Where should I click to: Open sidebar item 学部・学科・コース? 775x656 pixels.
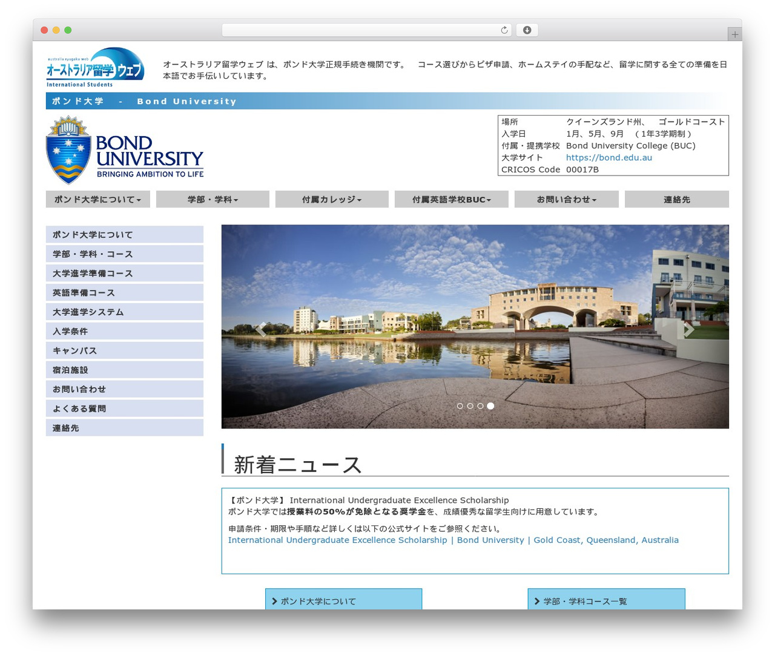125,254
